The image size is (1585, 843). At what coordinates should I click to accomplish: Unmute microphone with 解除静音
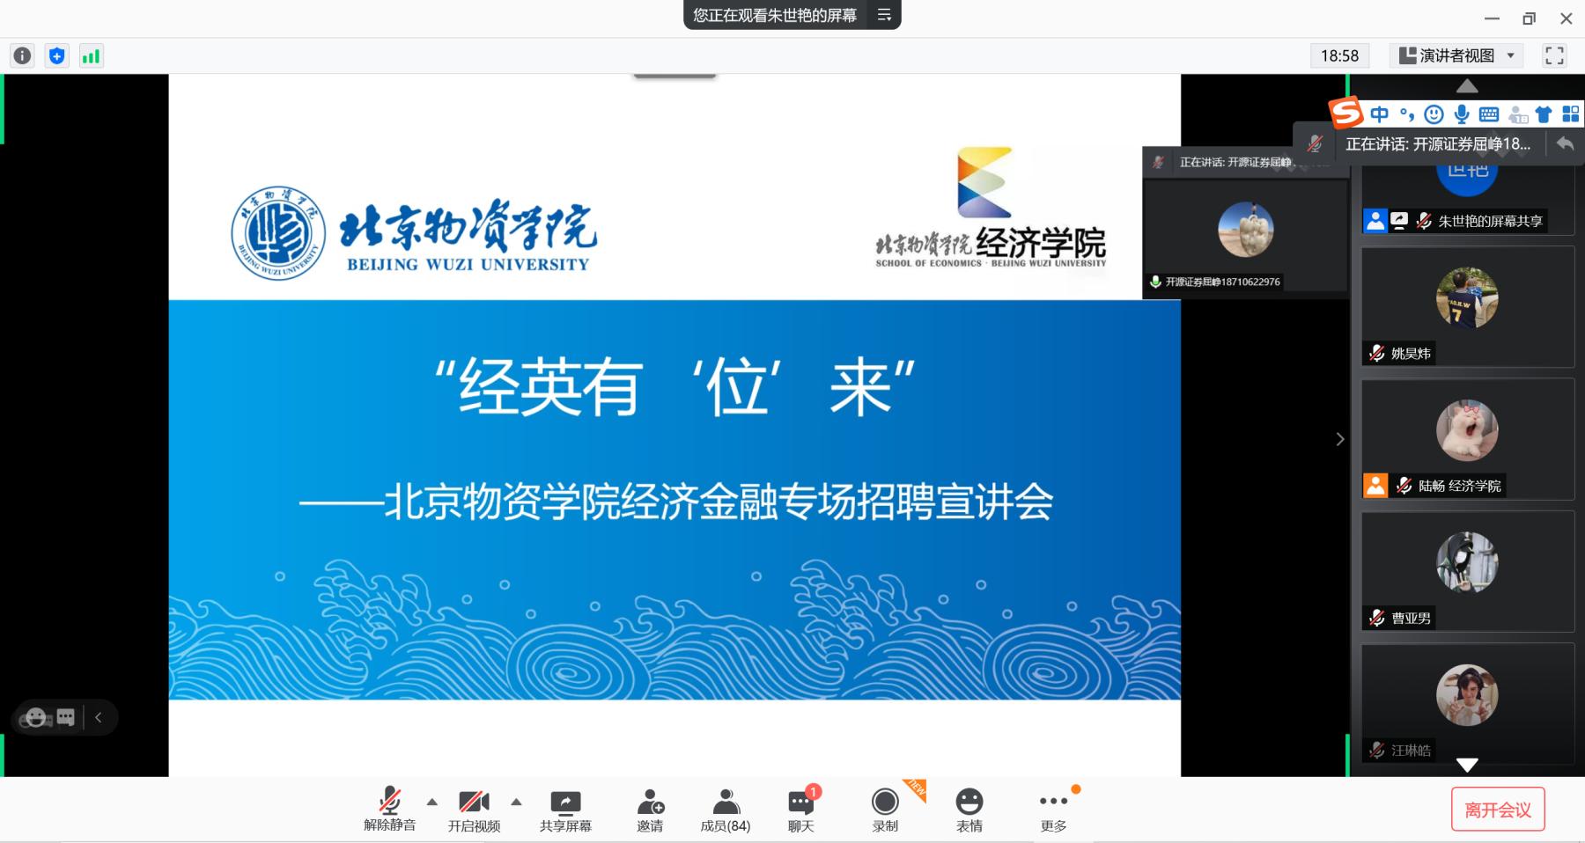pyautogui.click(x=389, y=810)
